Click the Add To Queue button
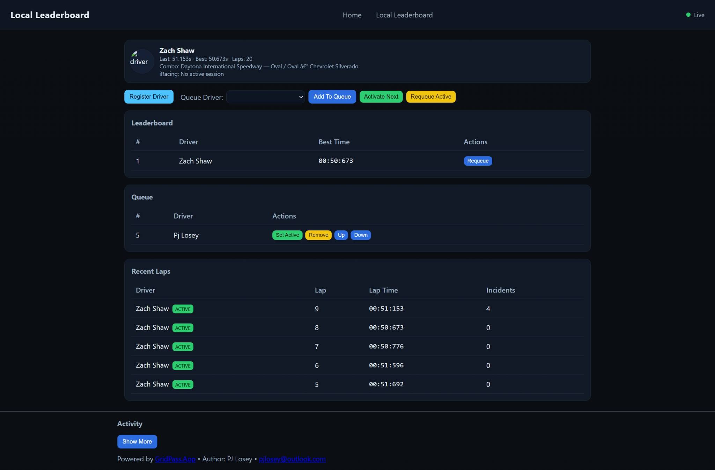Viewport: 715px width, 470px height. [332, 97]
